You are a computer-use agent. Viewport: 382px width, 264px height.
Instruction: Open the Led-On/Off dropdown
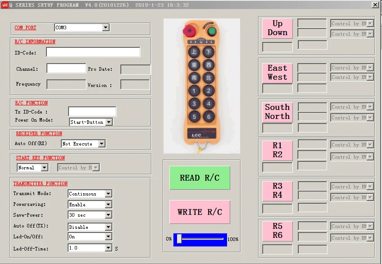[90, 237]
